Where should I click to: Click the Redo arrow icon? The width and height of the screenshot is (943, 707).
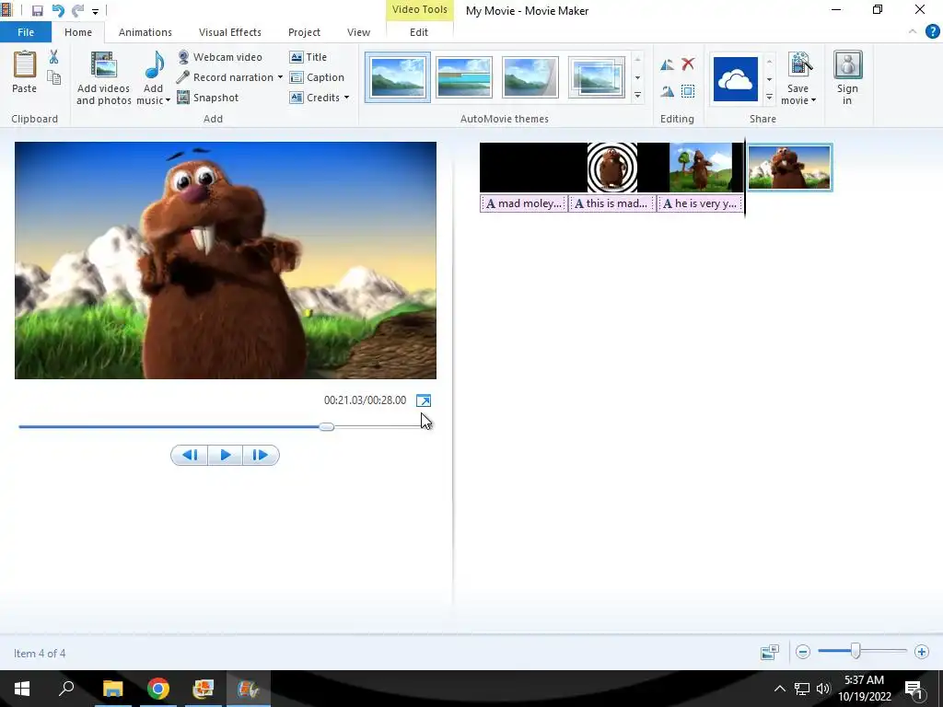click(77, 11)
